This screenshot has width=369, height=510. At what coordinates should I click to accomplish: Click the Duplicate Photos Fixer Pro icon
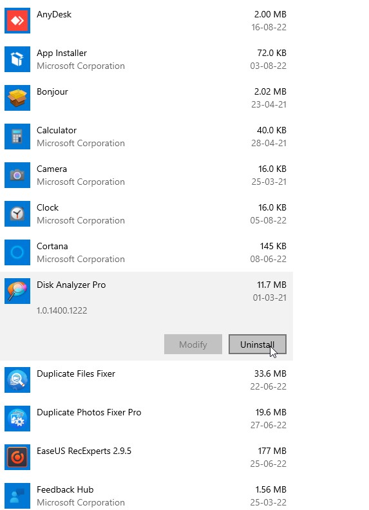coord(17,419)
